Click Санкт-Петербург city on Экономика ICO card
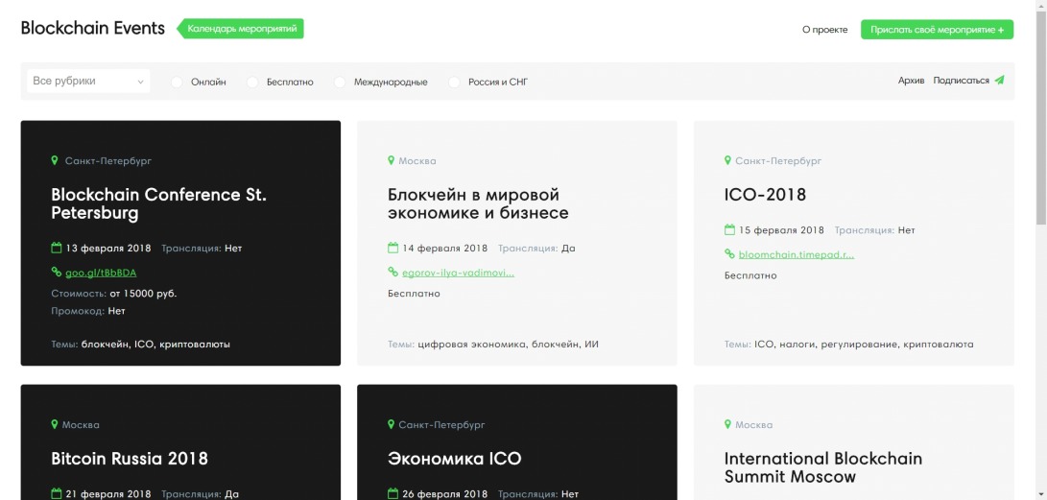1047x500 pixels. click(x=442, y=424)
